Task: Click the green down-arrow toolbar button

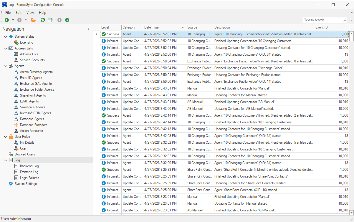Action: coord(67,20)
